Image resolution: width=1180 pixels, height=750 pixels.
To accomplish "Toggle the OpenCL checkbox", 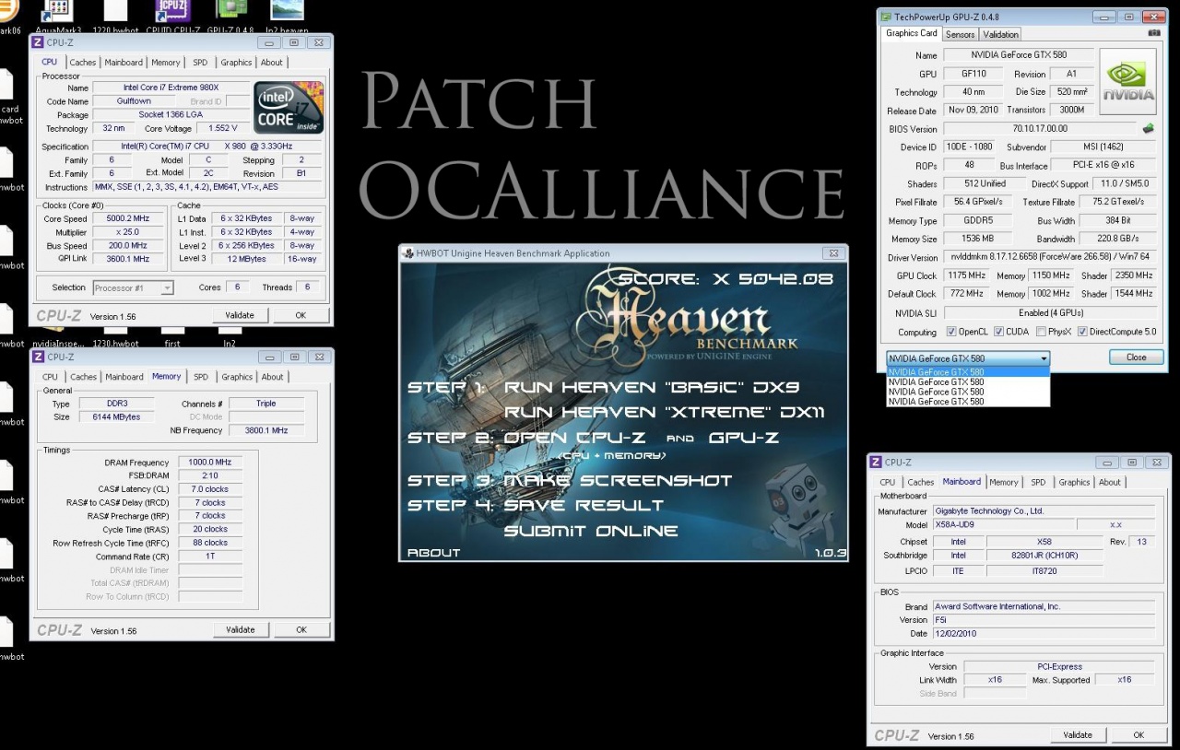I will [x=951, y=332].
